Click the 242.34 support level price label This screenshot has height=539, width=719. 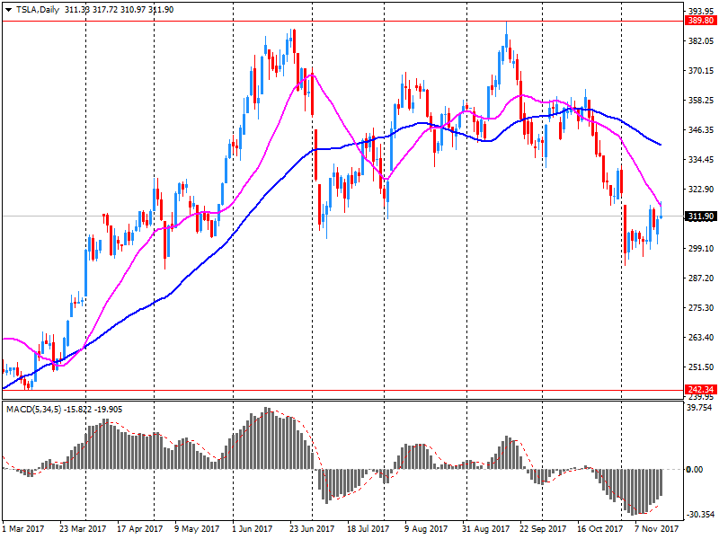tap(701, 390)
